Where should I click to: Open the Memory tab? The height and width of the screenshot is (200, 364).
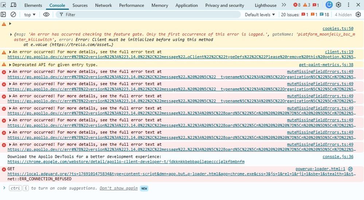160,5
